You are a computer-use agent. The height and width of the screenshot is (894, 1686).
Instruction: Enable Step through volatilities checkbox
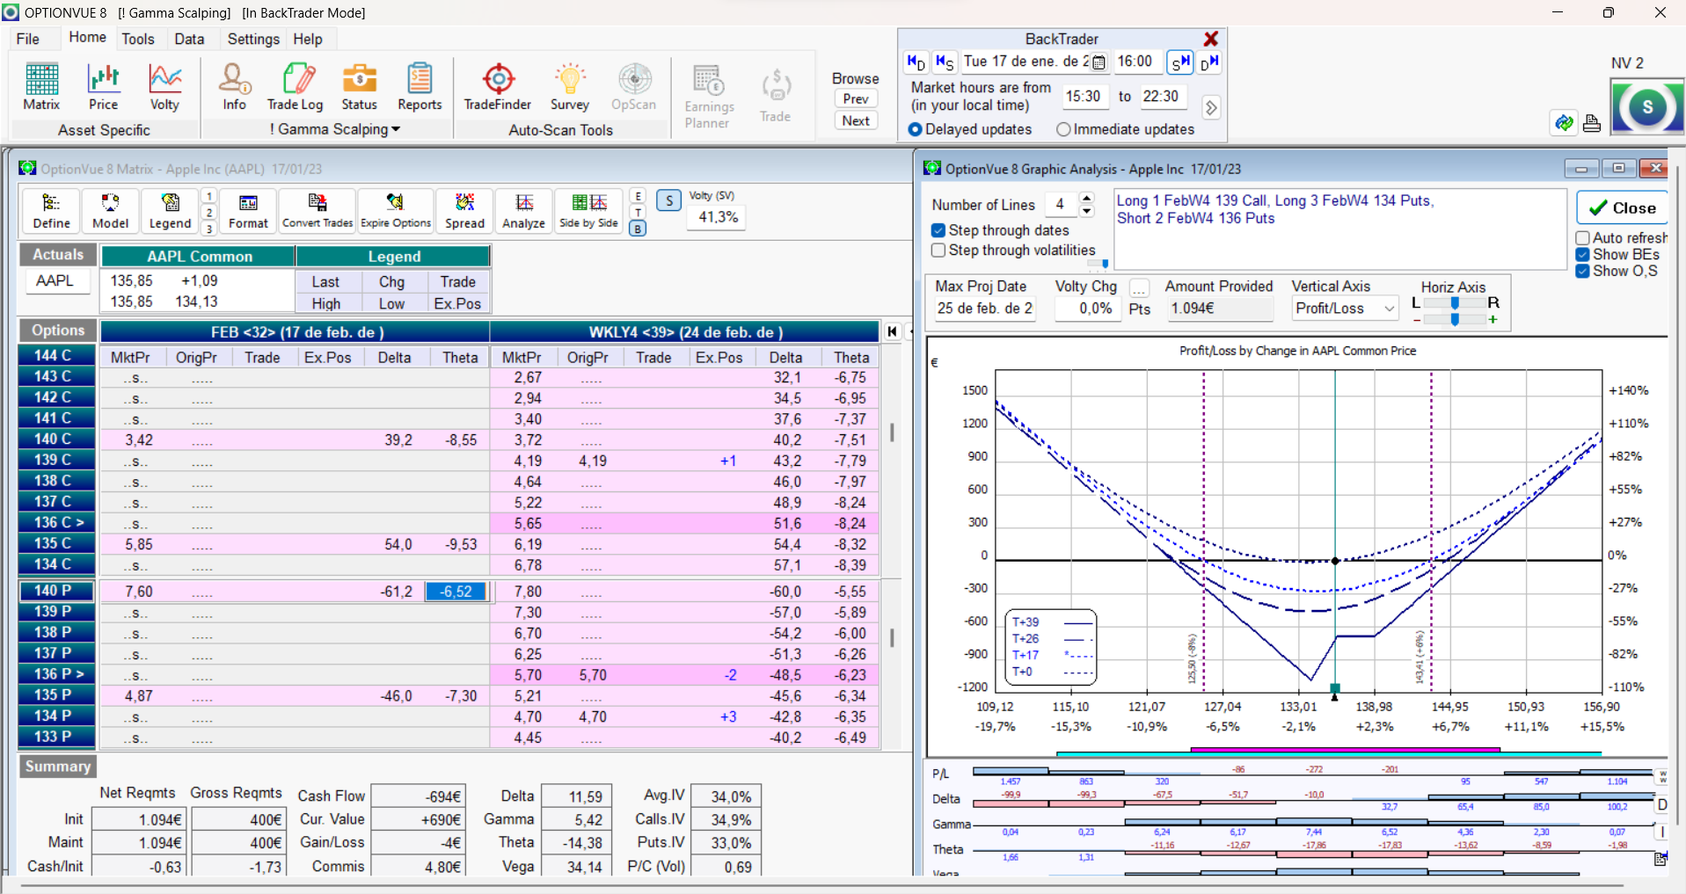coord(938,251)
